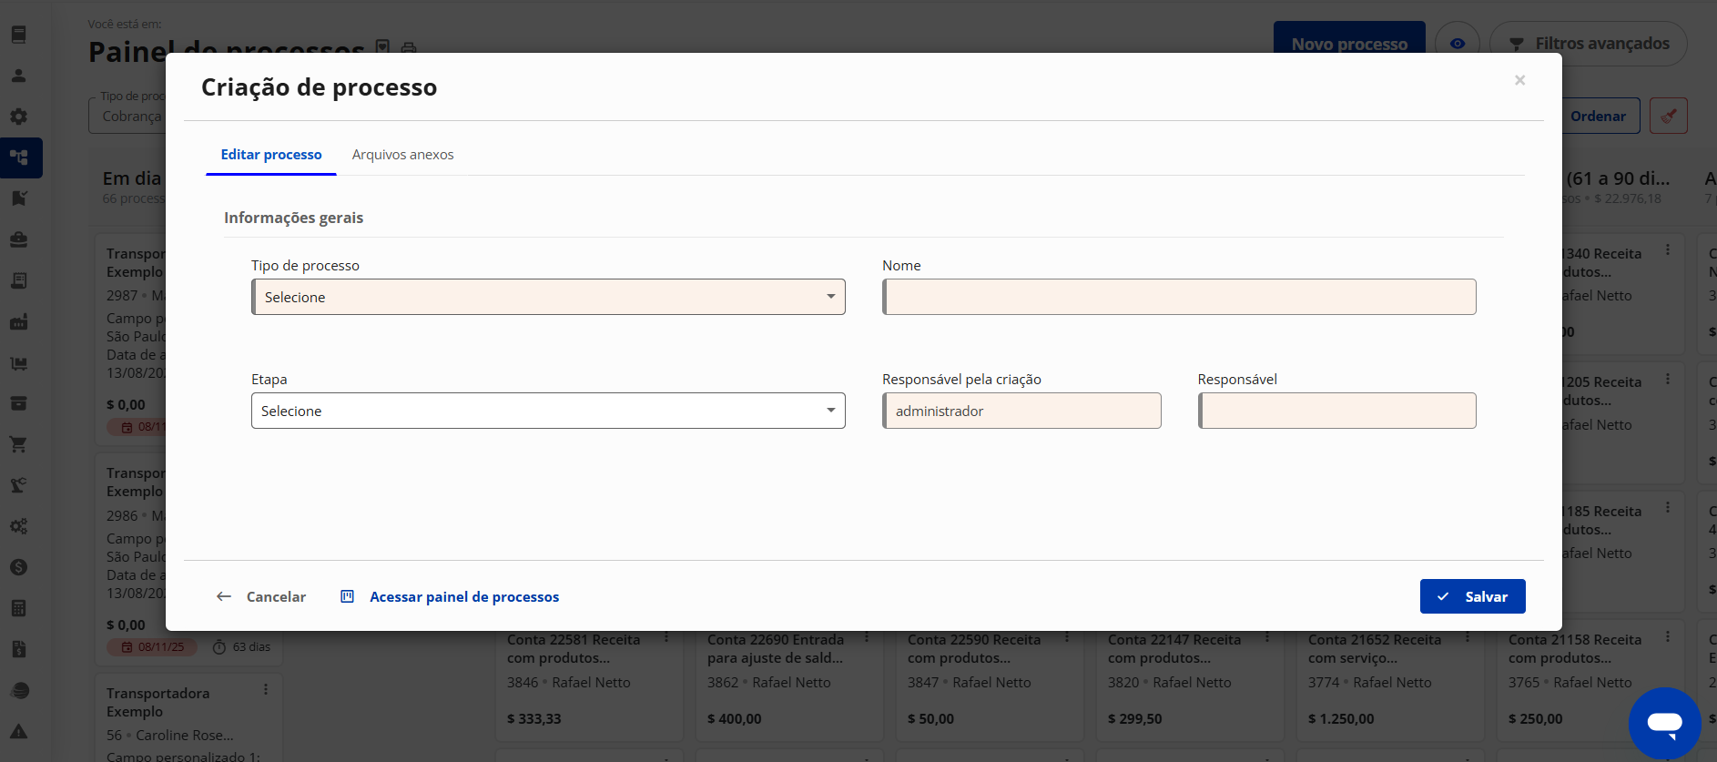This screenshot has height=762, width=1717.
Task: Open the Etapa dropdown
Action: point(548,411)
